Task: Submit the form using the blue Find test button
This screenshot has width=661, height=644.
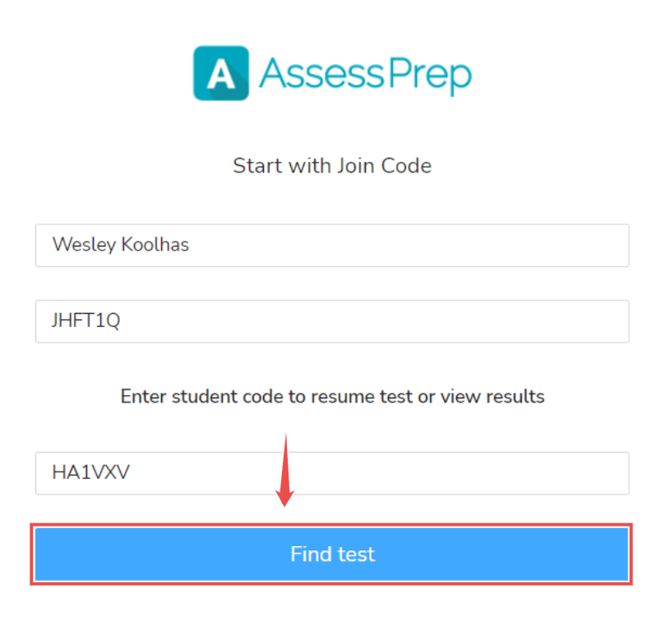Action: 331,554
